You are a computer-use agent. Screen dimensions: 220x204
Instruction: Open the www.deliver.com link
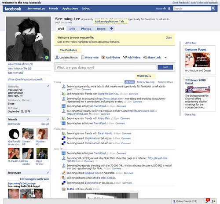(110, 98)
